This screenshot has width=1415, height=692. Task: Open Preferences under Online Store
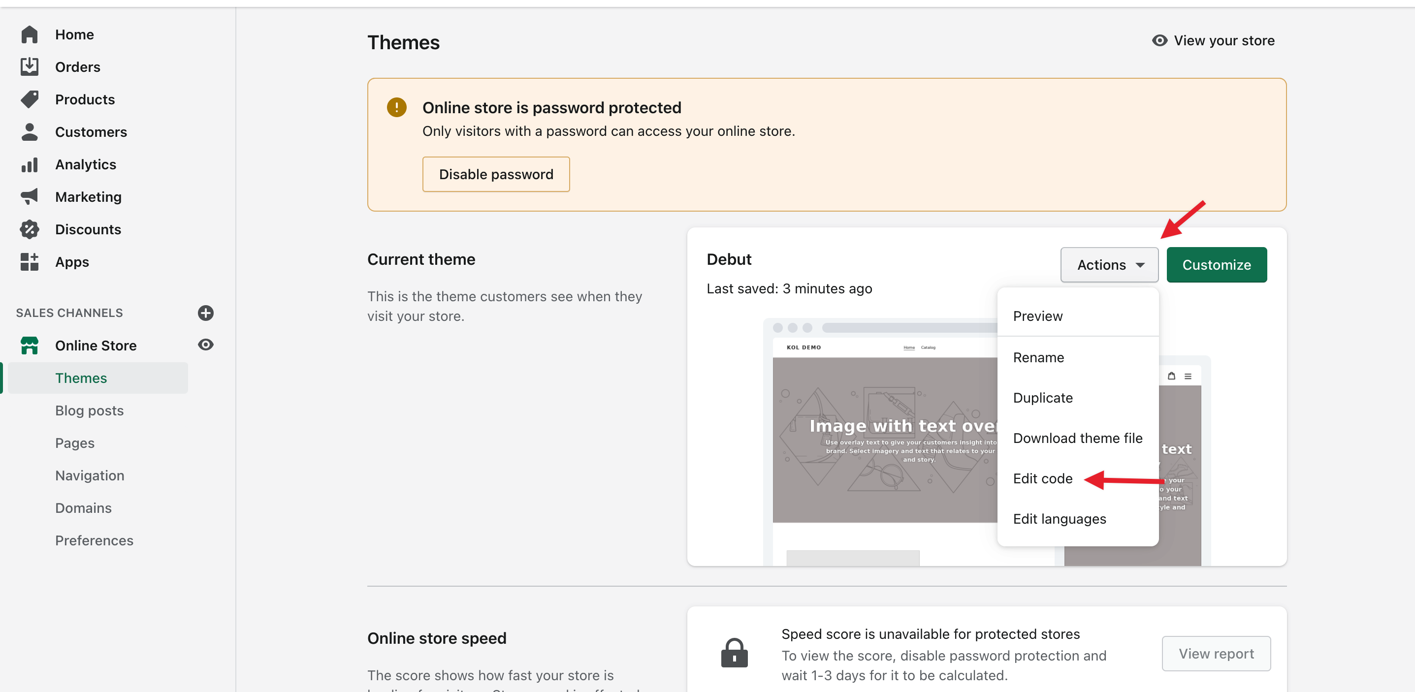tap(94, 540)
